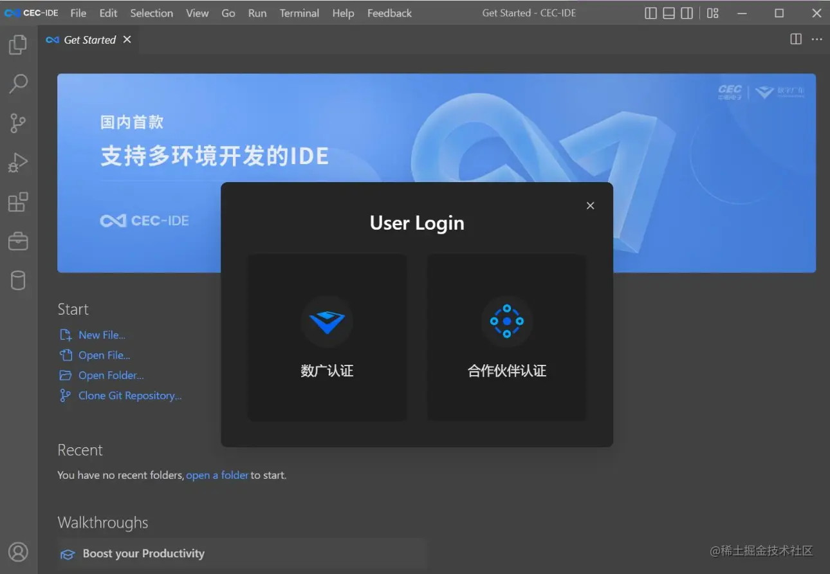The width and height of the screenshot is (830, 574).
Task: Close the Get Started tab
Action: [127, 39]
